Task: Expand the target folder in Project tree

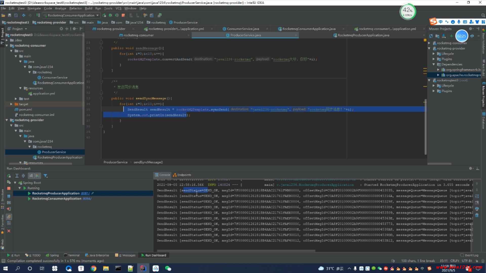Action: point(11,104)
